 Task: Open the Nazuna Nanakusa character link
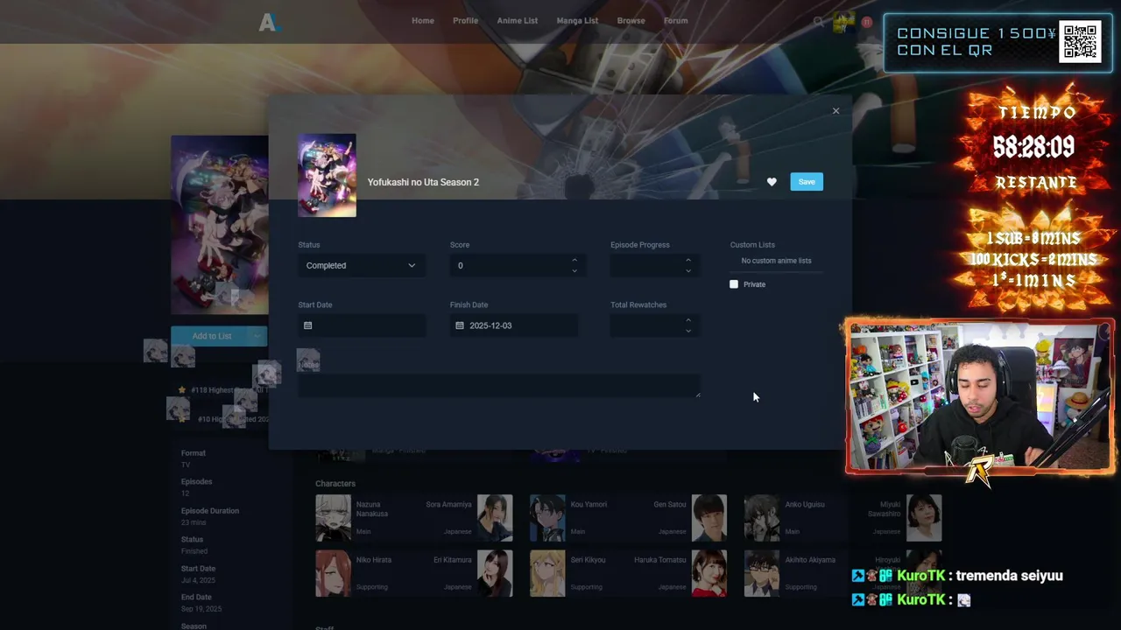373,509
